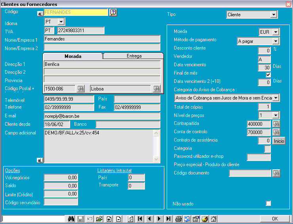
Task: Click the printer icon
Action: click(179, 219)
